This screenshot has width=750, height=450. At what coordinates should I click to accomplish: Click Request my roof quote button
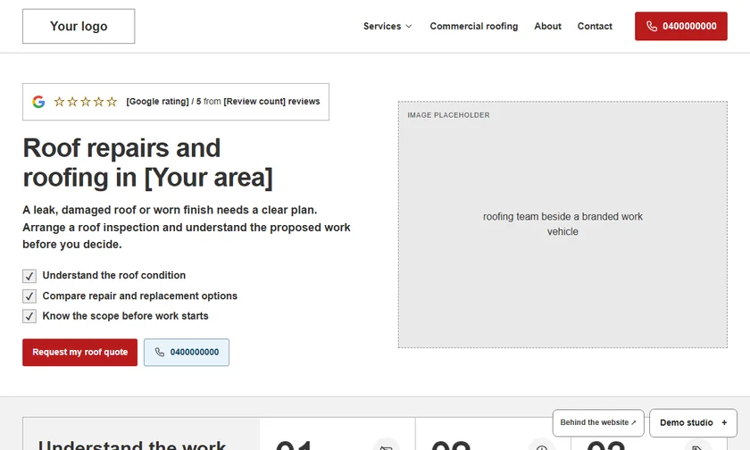(x=79, y=353)
